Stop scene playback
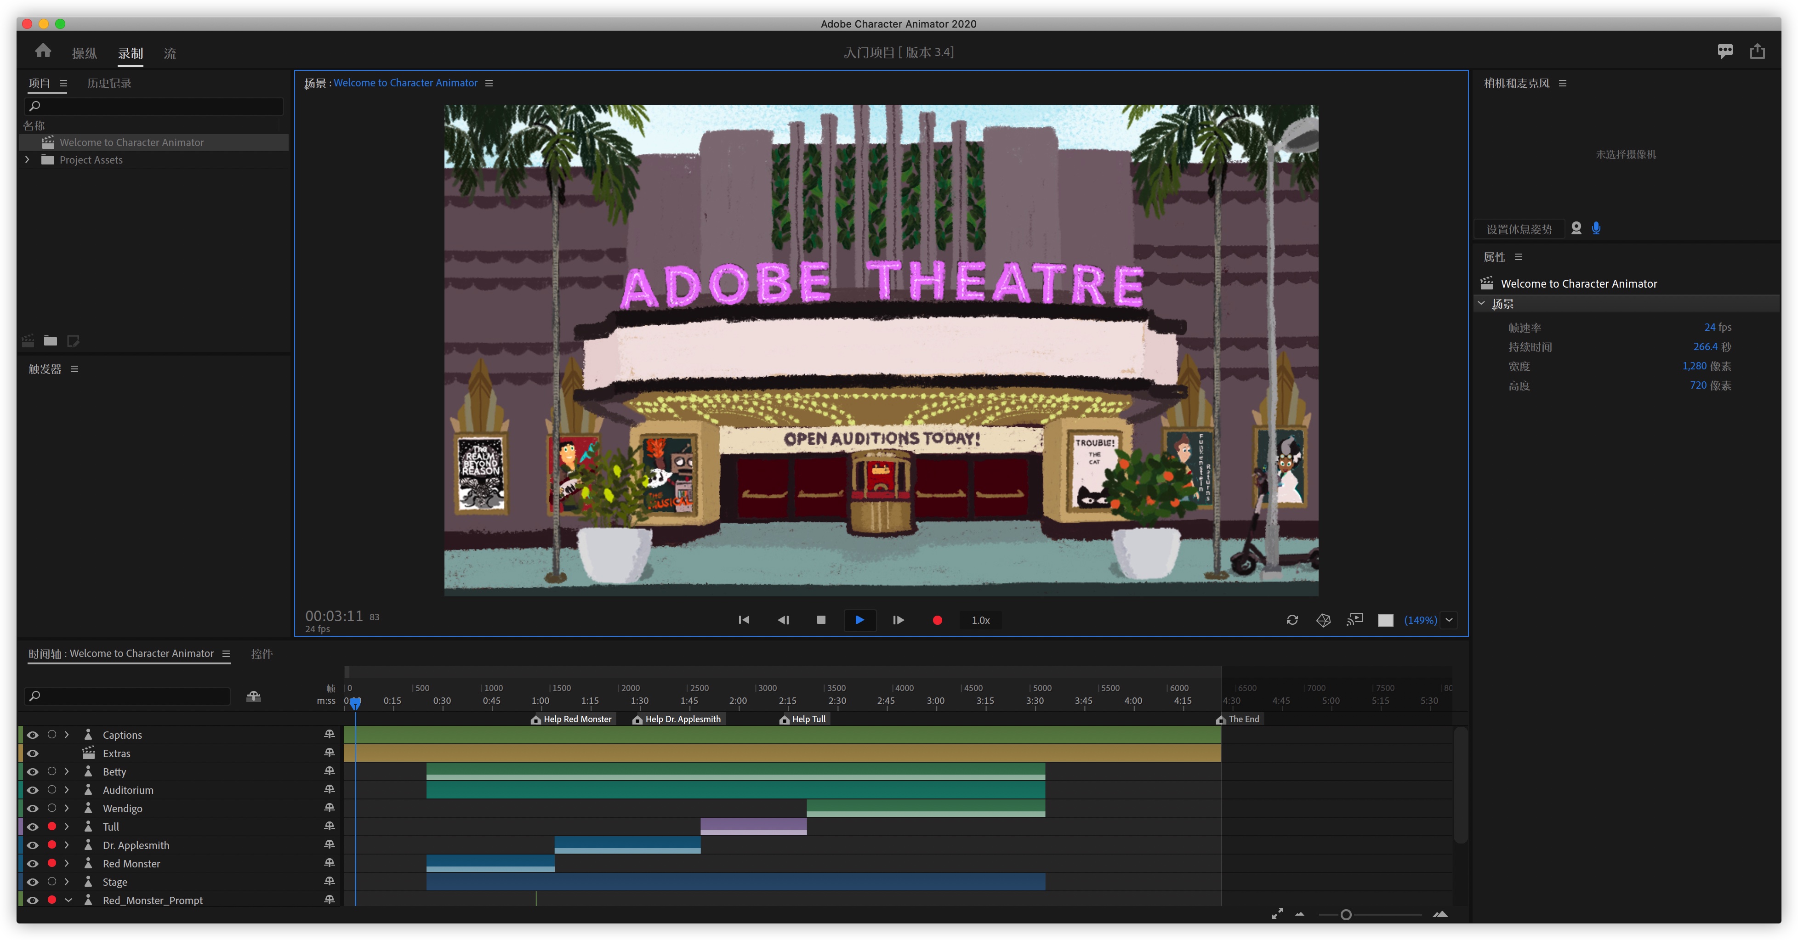The height and width of the screenshot is (940, 1798). coord(821,620)
